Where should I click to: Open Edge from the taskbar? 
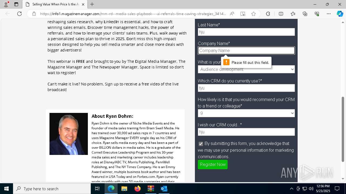click(x=111, y=189)
